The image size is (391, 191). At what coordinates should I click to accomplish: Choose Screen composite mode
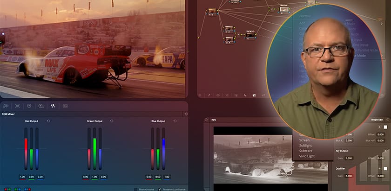tap(304, 140)
